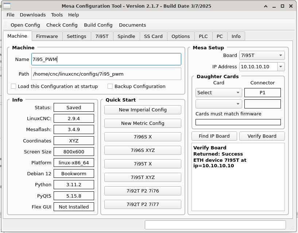This screenshot has height=233, width=298.
Task: Click the Status value Saved
Action: click(74, 108)
